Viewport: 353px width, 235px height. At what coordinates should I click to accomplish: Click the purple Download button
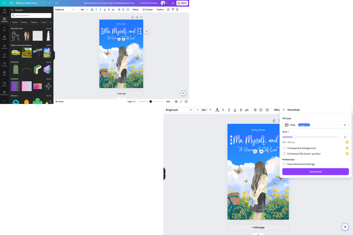pyautogui.click(x=315, y=172)
